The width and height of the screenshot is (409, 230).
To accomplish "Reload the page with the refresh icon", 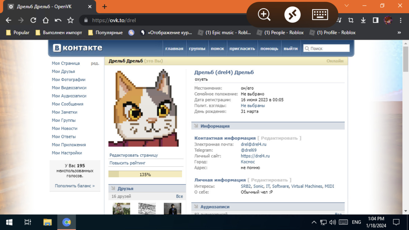I will [x=33, y=20].
